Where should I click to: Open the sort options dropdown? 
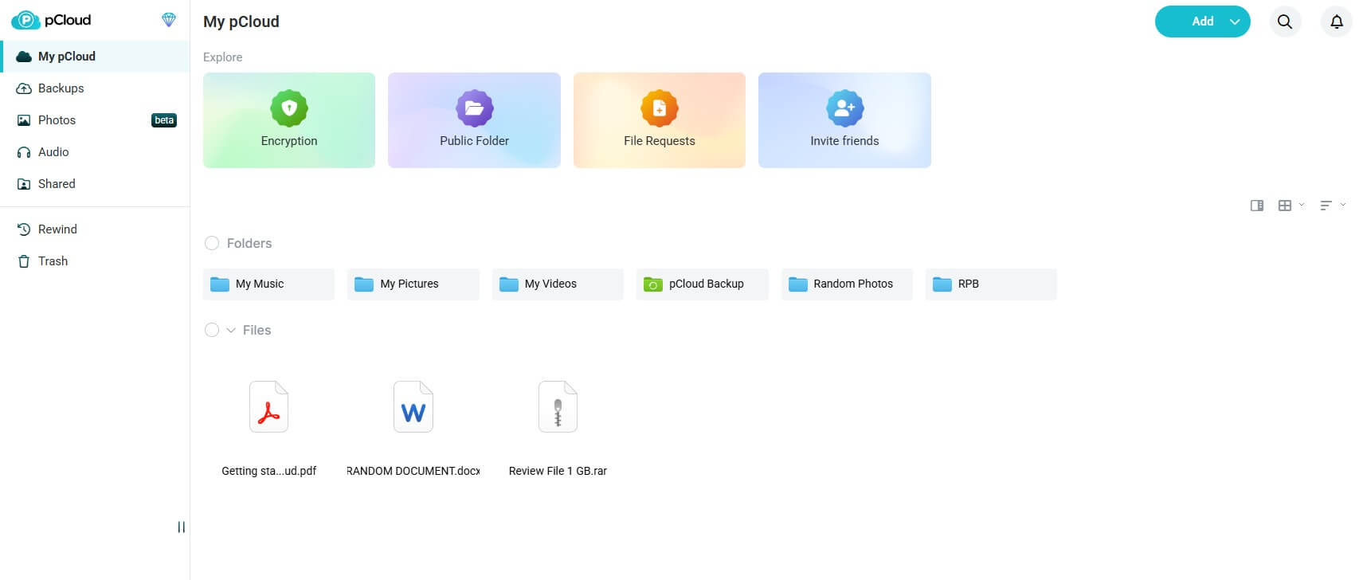pyautogui.click(x=1333, y=206)
